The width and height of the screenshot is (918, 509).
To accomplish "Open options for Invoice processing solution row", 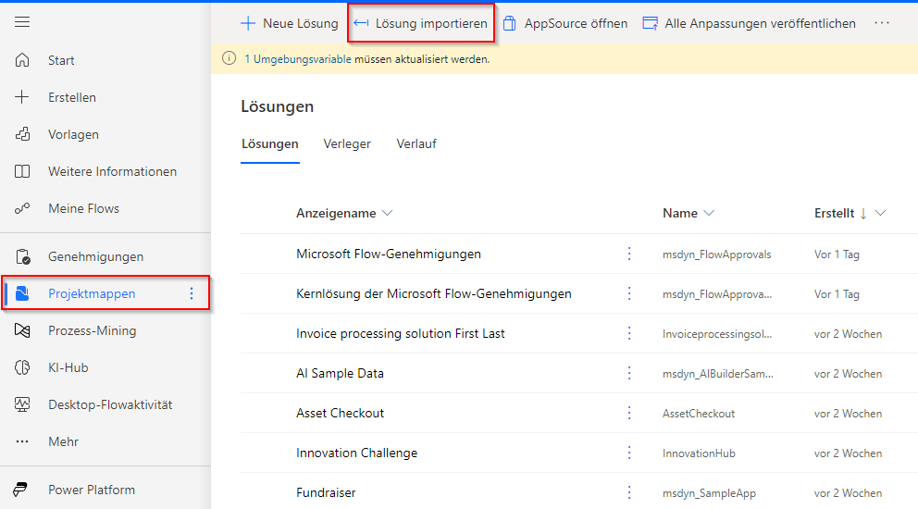I will pyautogui.click(x=629, y=333).
